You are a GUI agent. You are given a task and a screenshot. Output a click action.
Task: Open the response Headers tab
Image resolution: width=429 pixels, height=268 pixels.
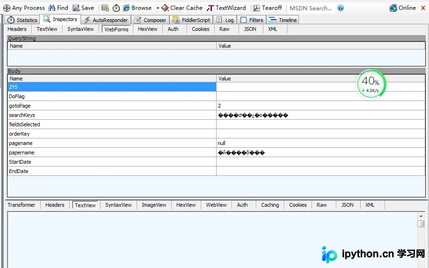pos(55,205)
